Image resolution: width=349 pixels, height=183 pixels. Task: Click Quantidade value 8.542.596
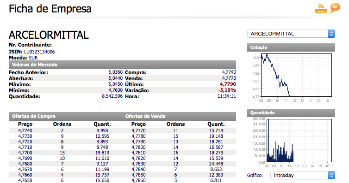[112, 96]
